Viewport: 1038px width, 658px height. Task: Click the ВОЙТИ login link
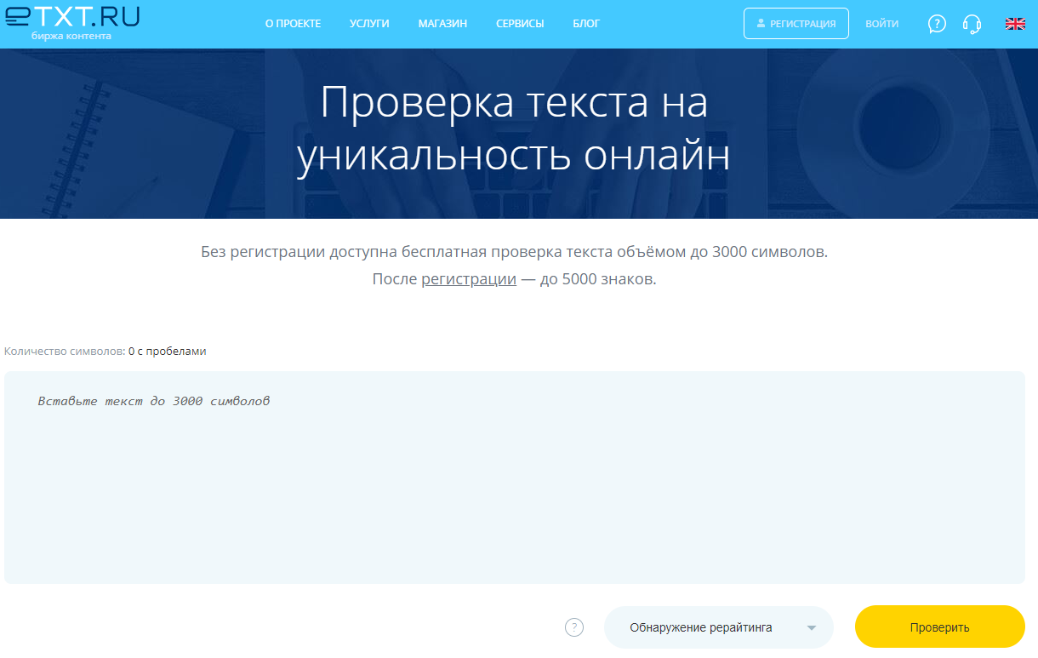(x=881, y=24)
